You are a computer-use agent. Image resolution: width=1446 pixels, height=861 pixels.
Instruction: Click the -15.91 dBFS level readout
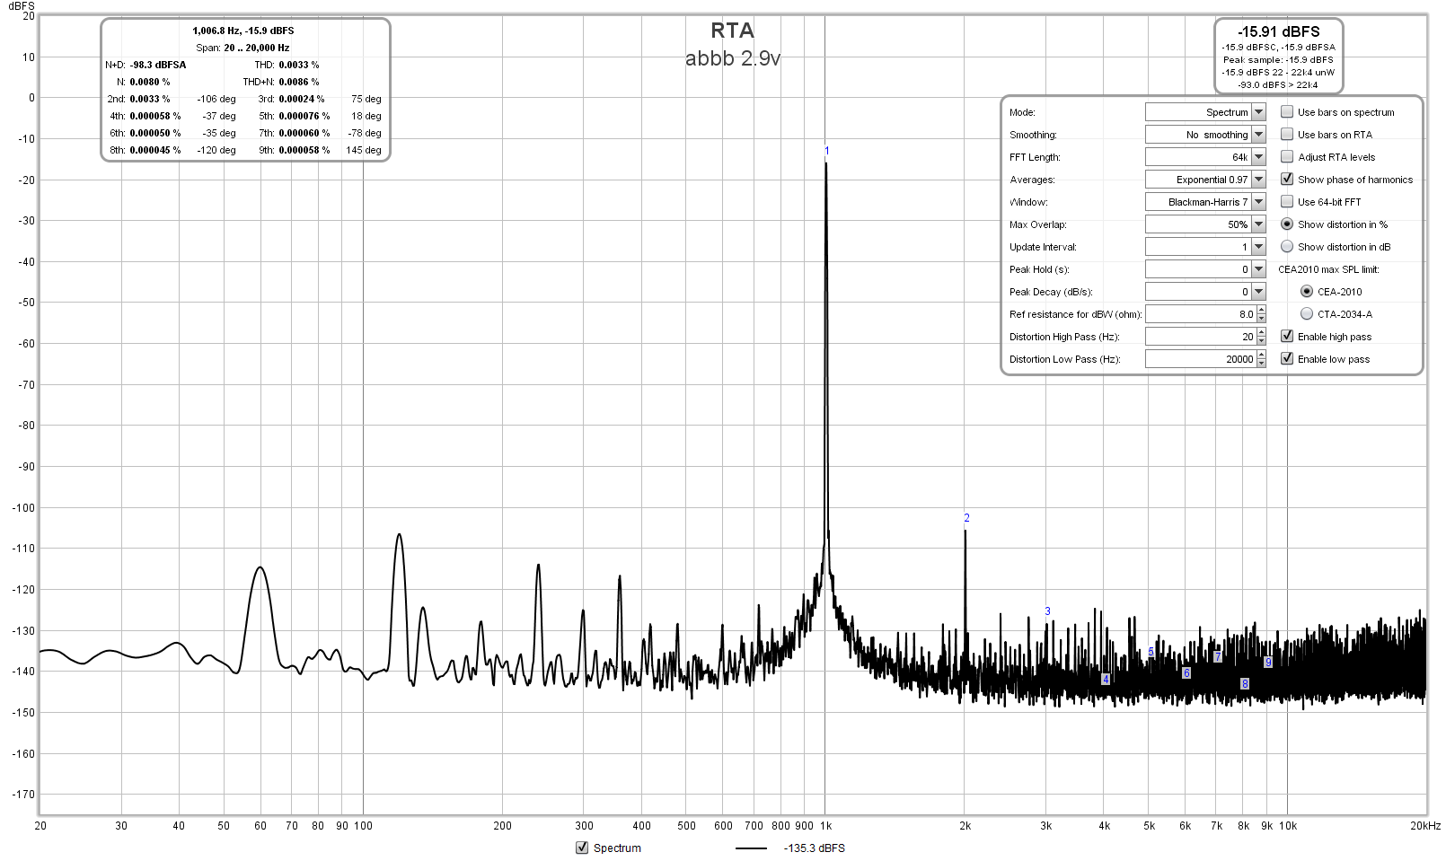click(x=1279, y=31)
